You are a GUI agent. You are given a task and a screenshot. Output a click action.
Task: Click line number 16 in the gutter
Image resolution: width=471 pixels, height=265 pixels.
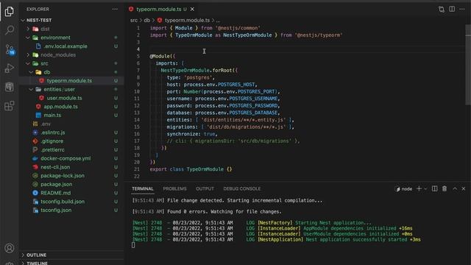coord(137,134)
